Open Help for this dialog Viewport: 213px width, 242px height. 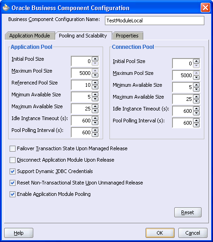coord(19,233)
